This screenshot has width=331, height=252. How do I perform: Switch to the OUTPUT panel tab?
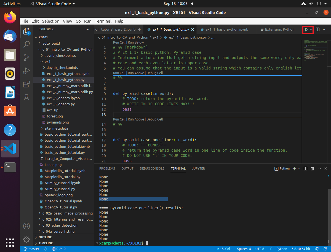(x=127, y=168)
